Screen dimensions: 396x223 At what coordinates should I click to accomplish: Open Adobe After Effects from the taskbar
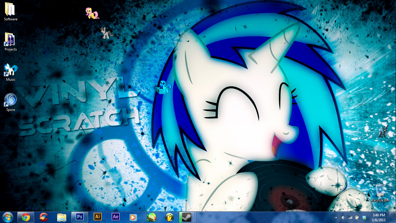point(116,217)
